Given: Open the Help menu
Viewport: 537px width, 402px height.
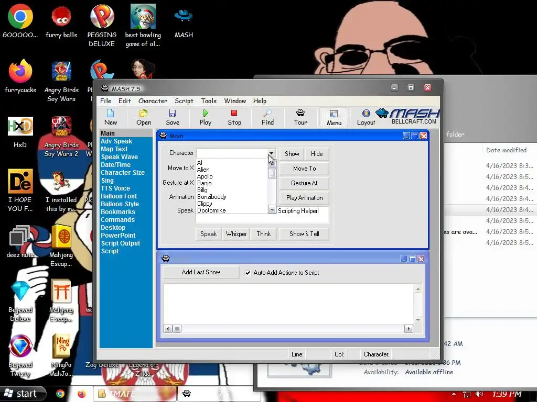Looking at the screenshot, I should [260, 101].
